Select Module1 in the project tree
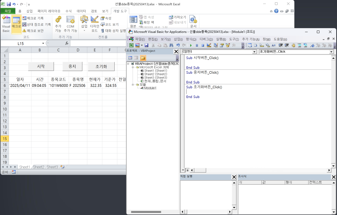 [x=148, y=88]
